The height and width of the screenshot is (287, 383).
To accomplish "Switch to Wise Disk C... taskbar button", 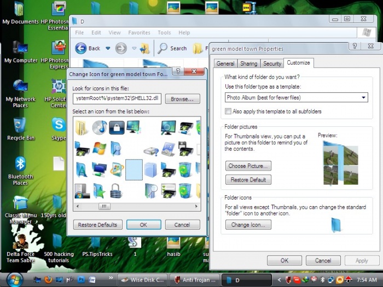I will click(143, 280).
